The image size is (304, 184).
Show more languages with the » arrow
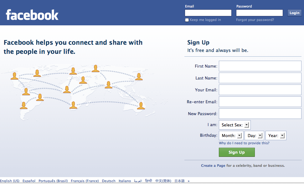click(x=188, y=181)
